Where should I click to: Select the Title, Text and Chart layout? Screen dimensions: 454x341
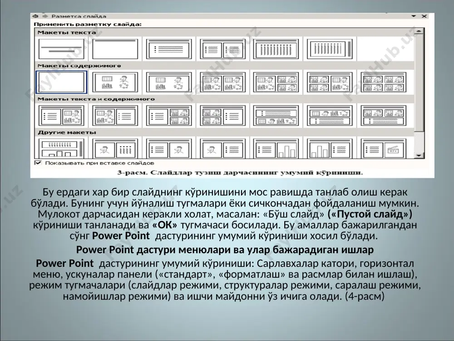[x=276, y=149]
